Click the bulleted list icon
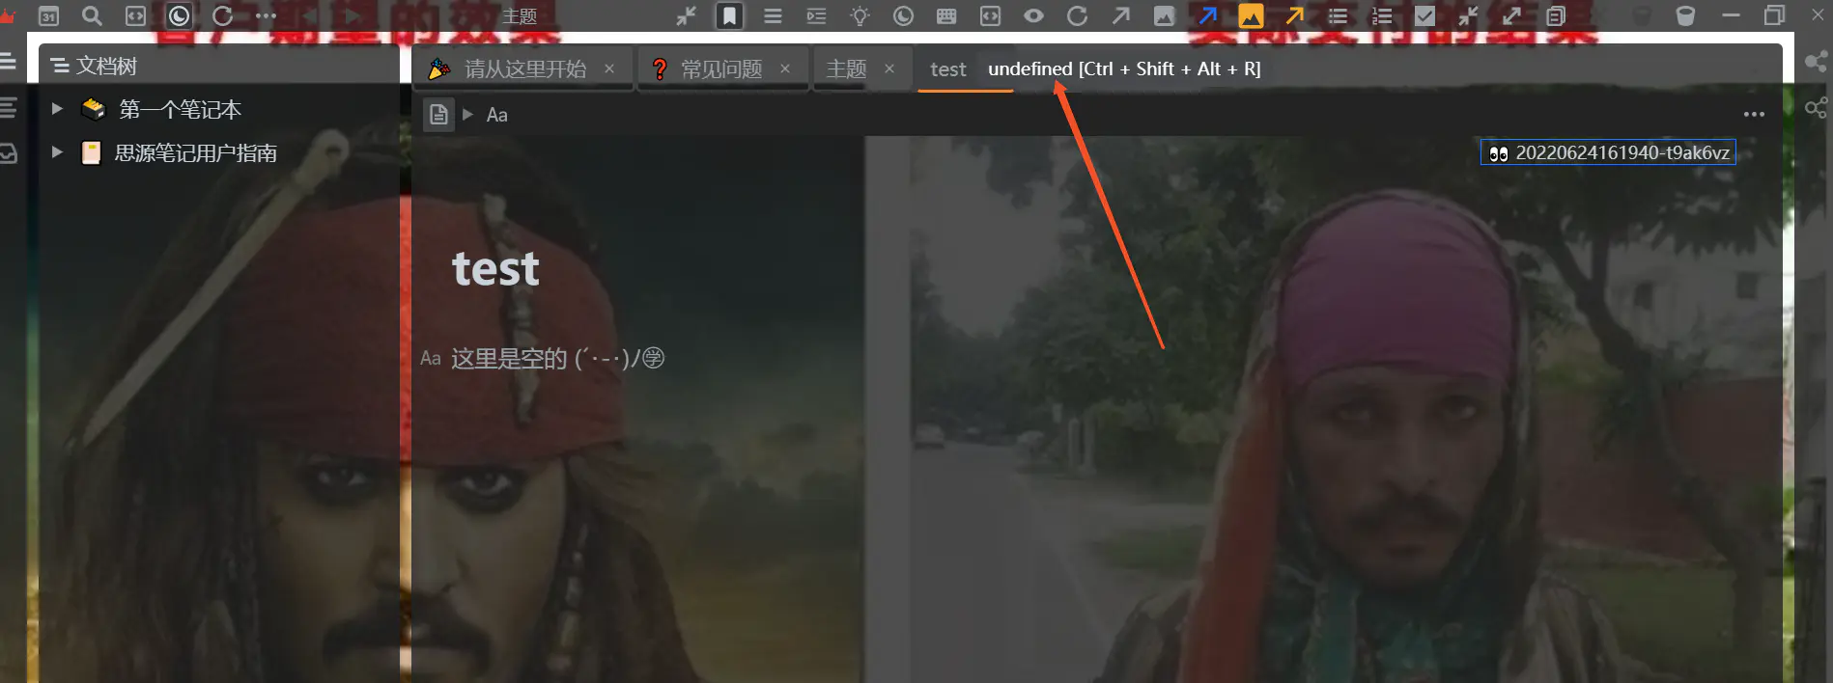 1338,15
